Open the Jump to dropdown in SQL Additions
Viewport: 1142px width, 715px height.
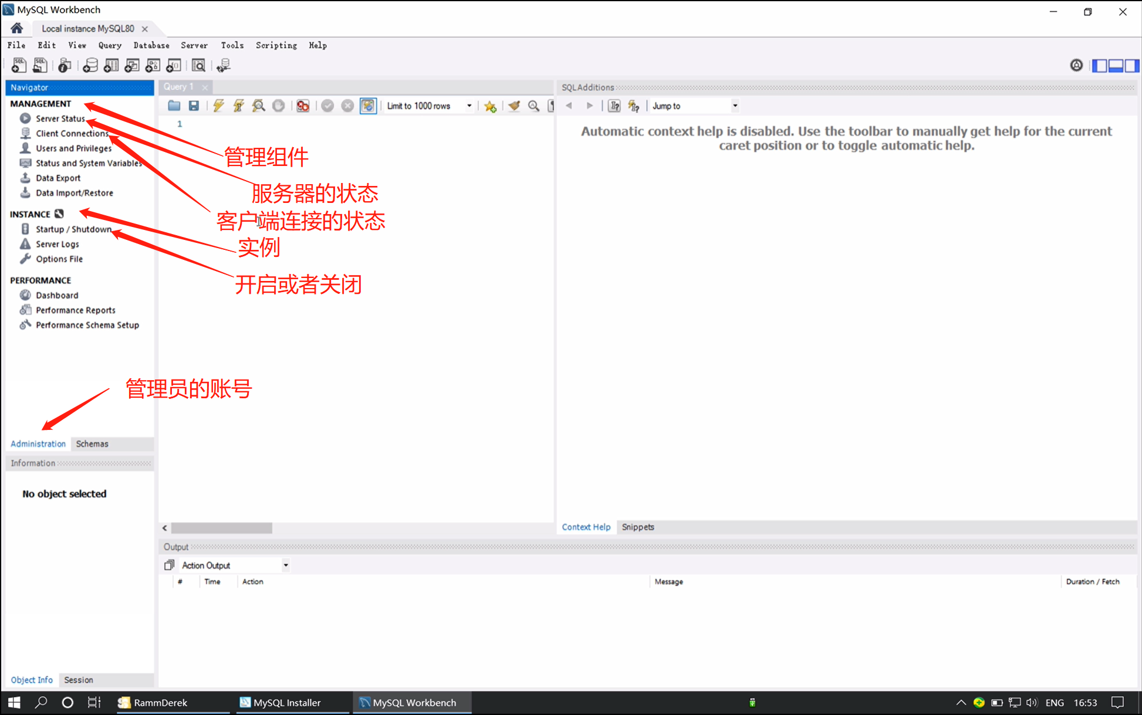[x=735, y=106]
